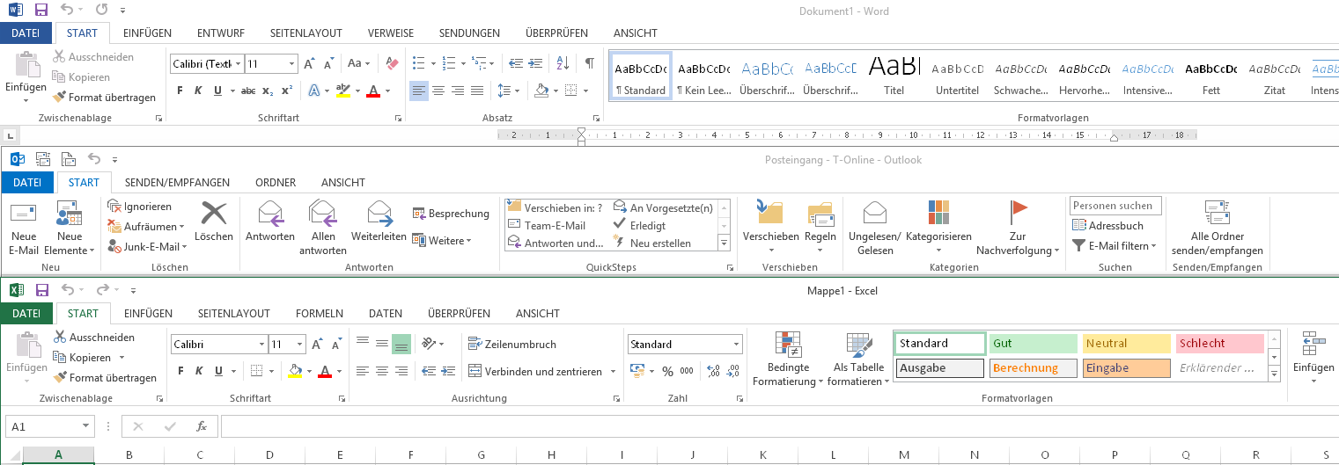The height and width of the screenshot is (465, 1339).
Task: Open Word's EINFÜGEN tab
Action: [x=147, y=33]
